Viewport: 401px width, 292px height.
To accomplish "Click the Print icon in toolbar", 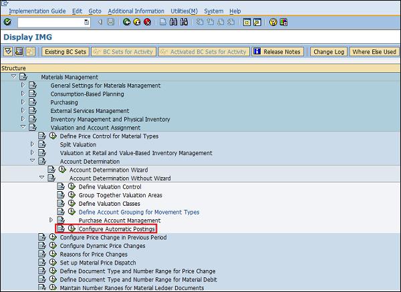I will pyautogui.click(x=164, y=22).
